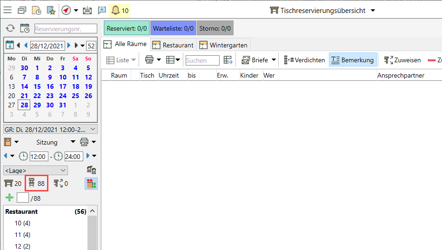The height and width of the screenshot is (250, 442).
Task: Click the Warteliste blue status box
Action: tap(173, 28)
